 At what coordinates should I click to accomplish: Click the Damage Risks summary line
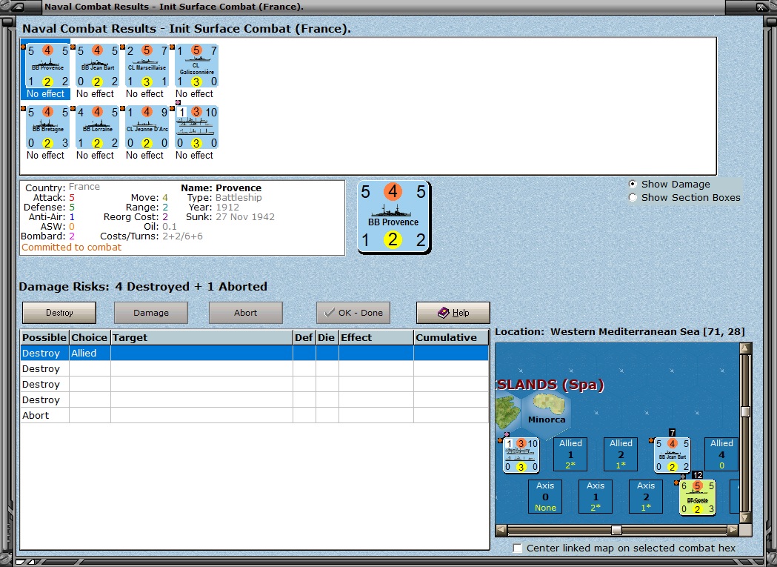(x=143, y=286)
